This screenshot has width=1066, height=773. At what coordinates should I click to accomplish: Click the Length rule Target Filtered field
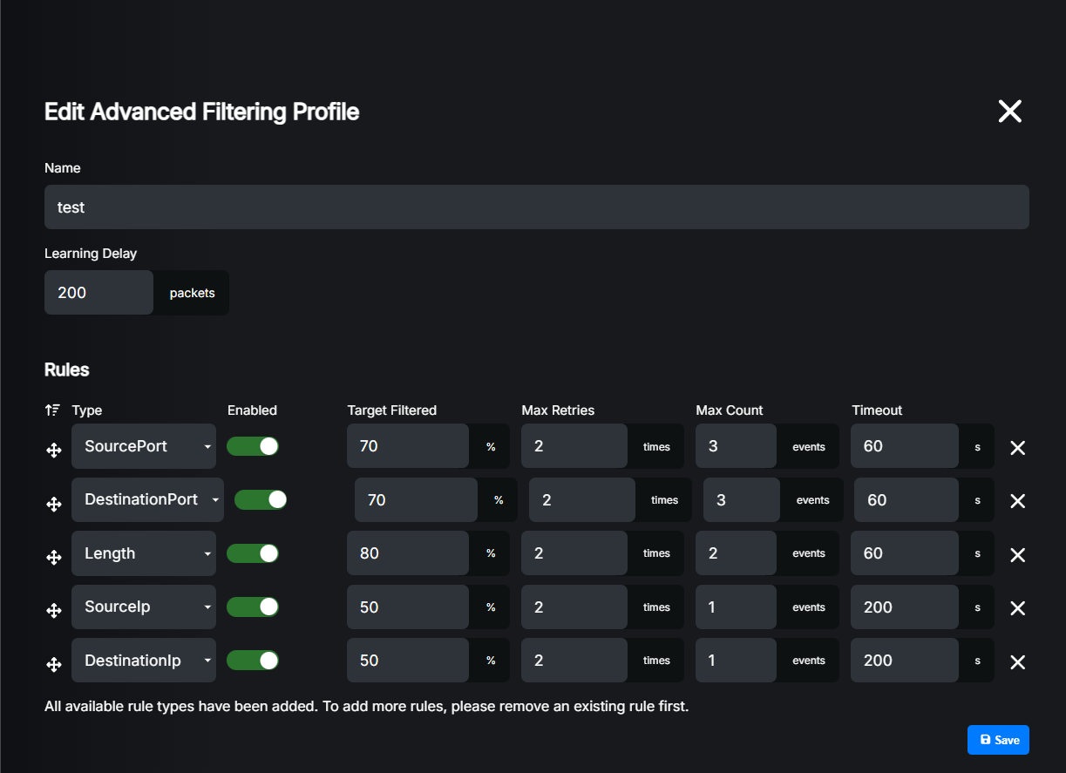click(x=407, y=553)
